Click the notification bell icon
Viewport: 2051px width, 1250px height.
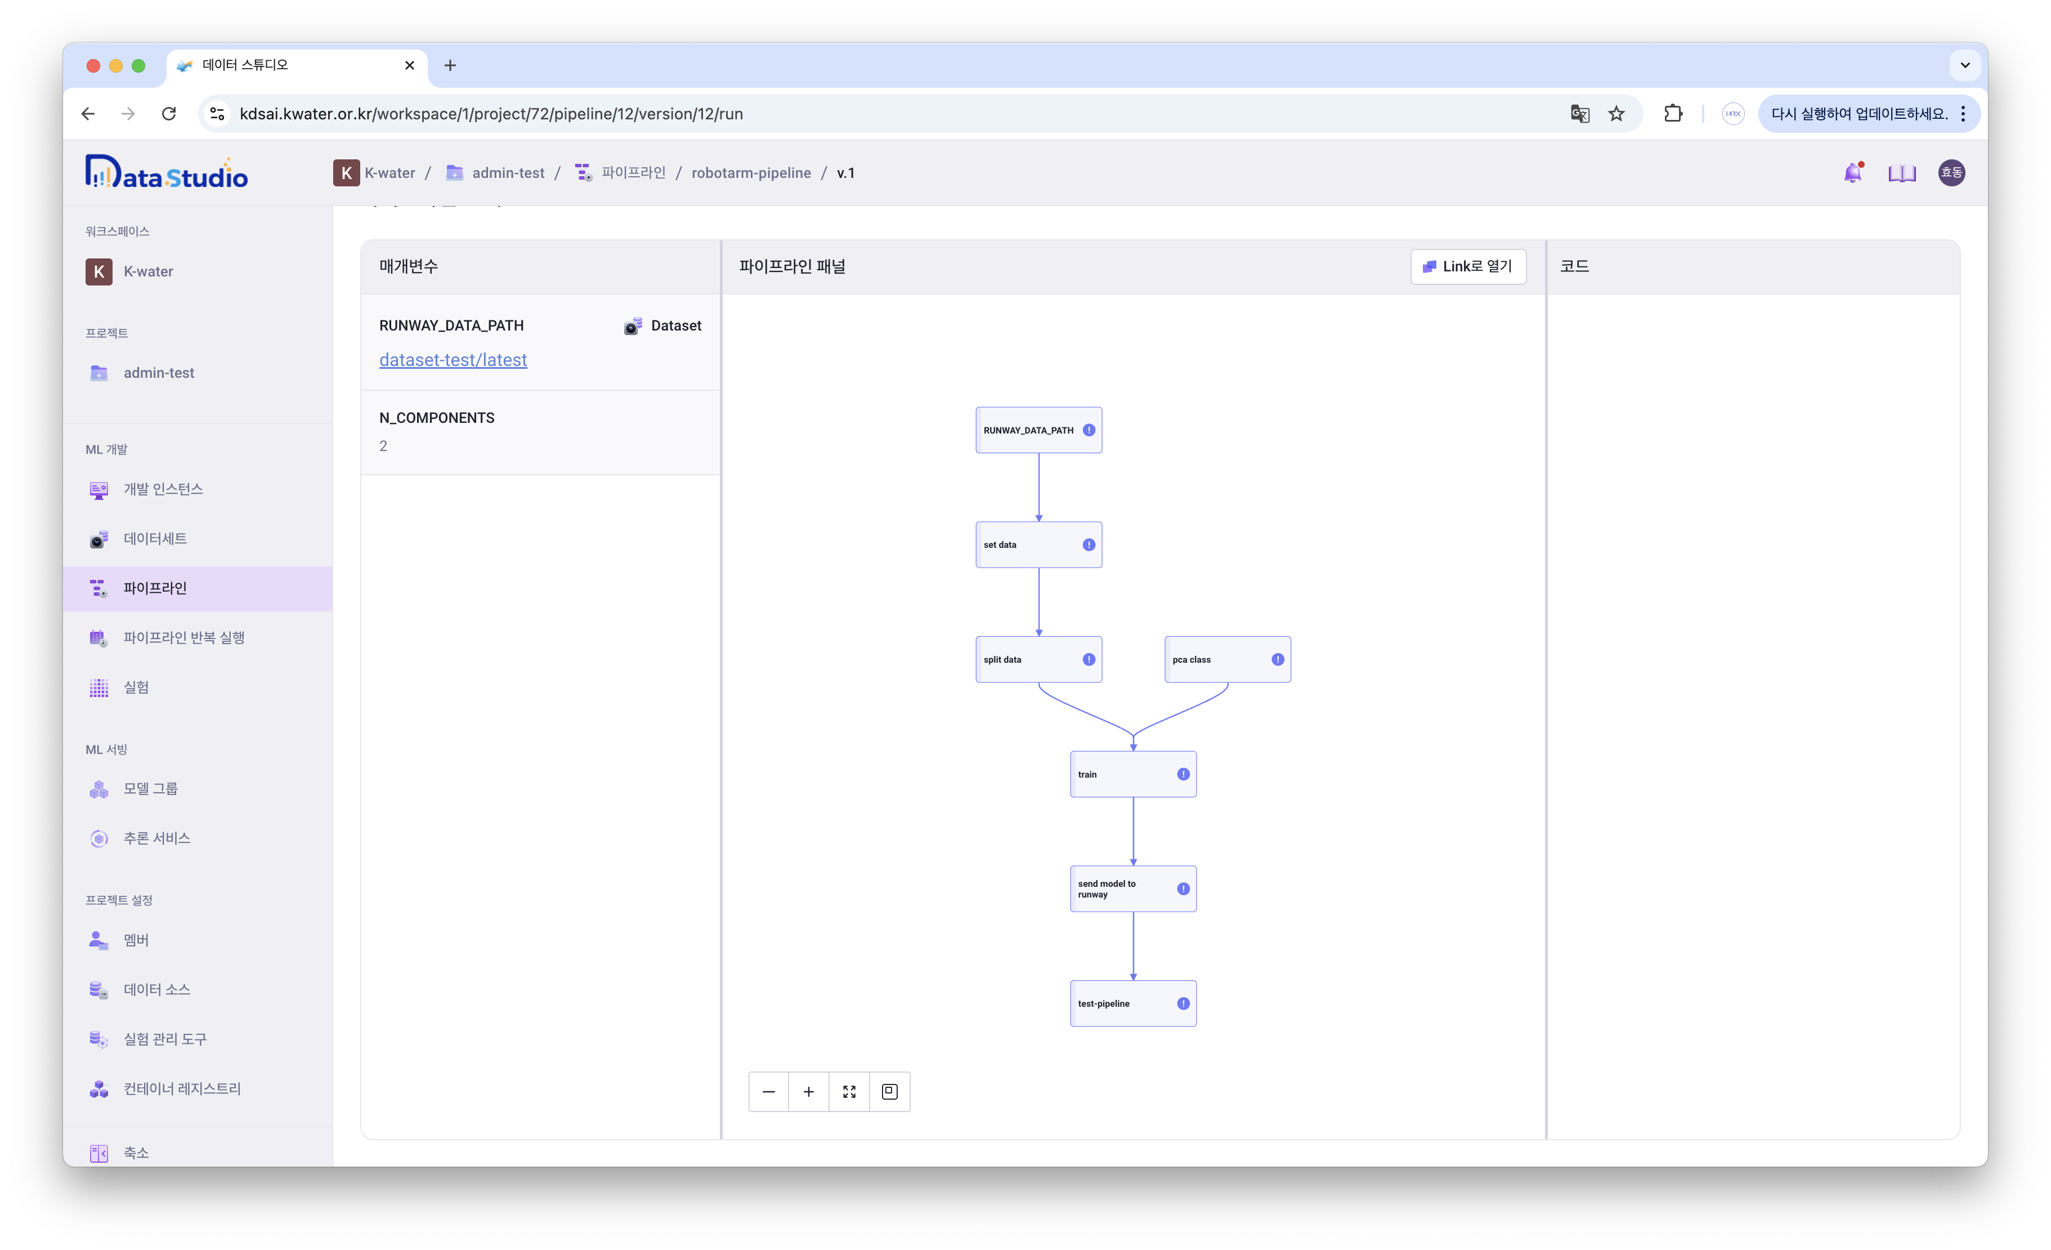click(1852, 172)
